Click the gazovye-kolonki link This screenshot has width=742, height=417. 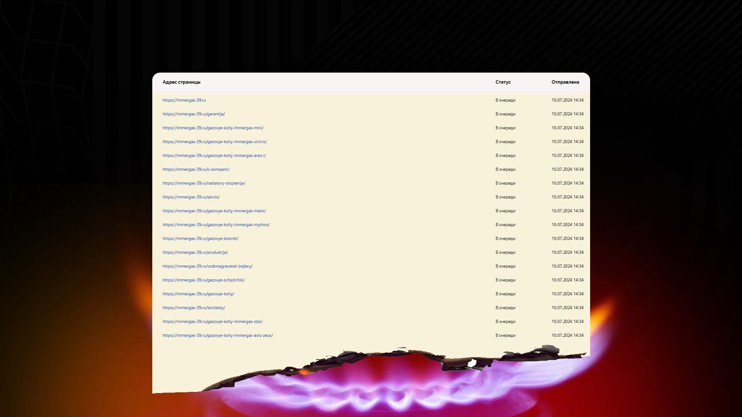click(200, 239)
